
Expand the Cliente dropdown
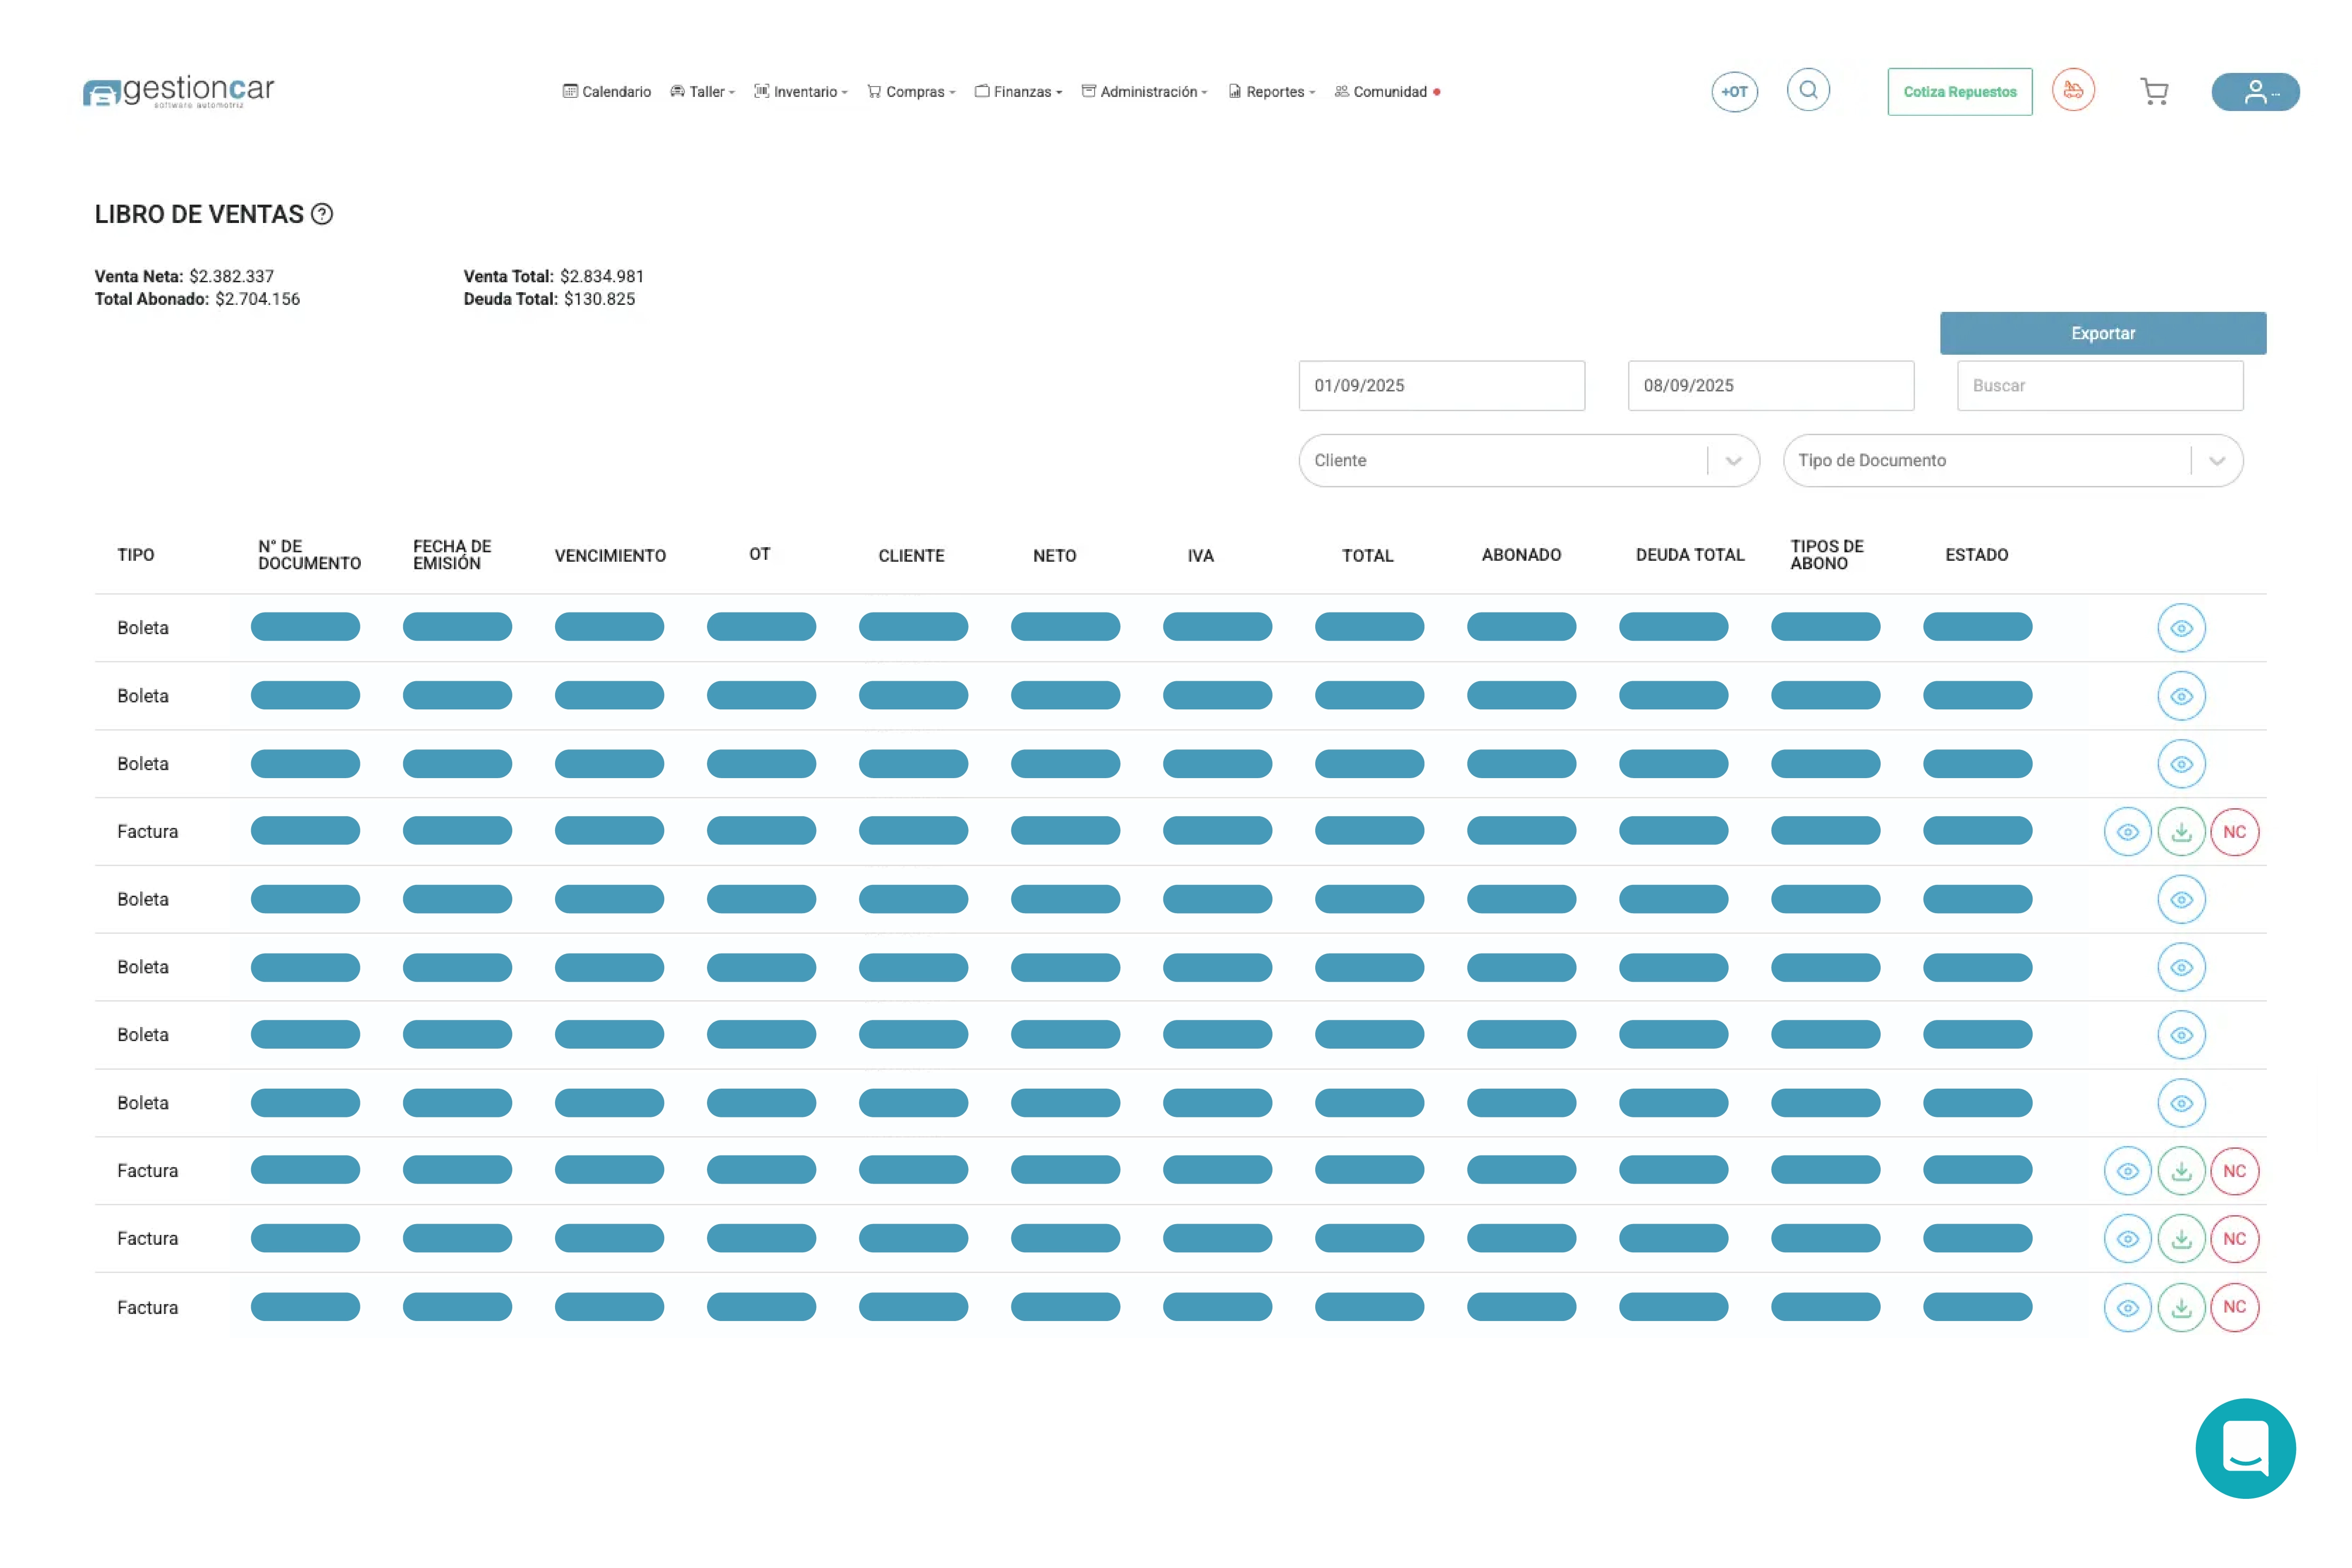tap(1733, 461)
